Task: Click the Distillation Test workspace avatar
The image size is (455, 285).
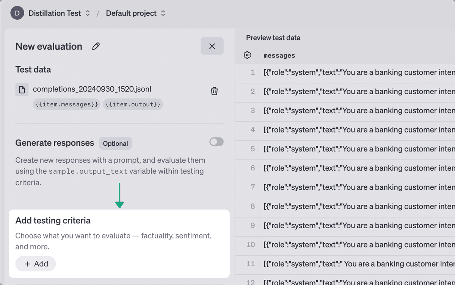Action: [x=17, y=13]
